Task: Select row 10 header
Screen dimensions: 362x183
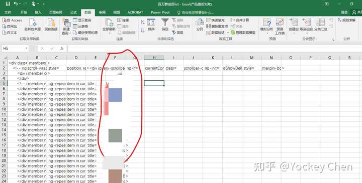Action: click(x=4, y=109)
